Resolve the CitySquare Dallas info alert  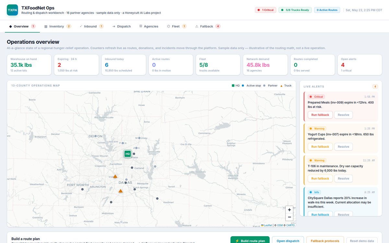pyautogui.click(x=344, y=214)
